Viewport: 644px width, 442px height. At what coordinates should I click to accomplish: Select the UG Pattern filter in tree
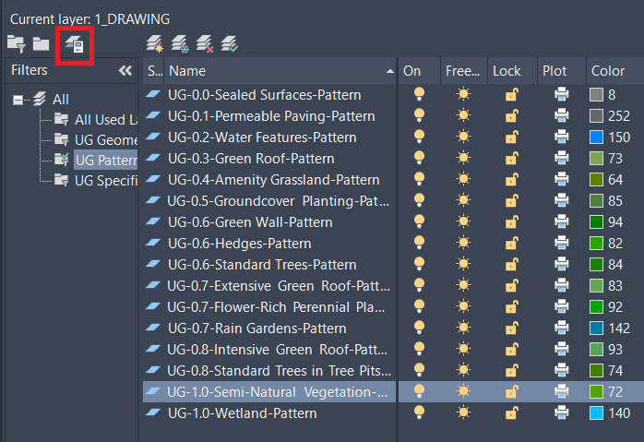pyautogui.click(x=103, y=160)
